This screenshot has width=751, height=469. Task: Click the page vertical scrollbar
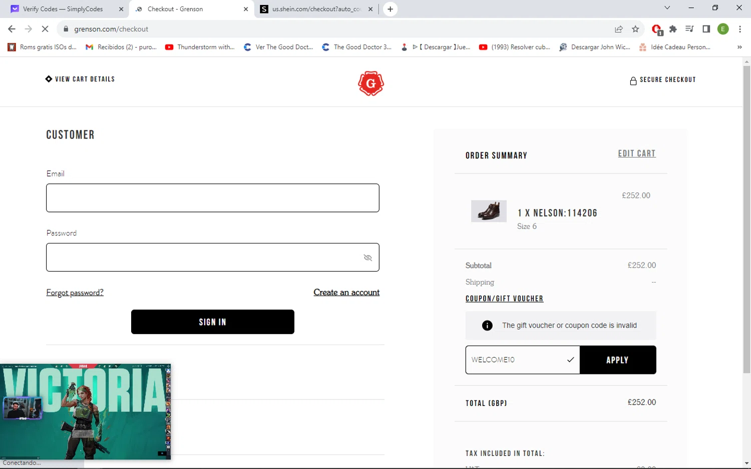pyautogui.click(x=746, y=220)
